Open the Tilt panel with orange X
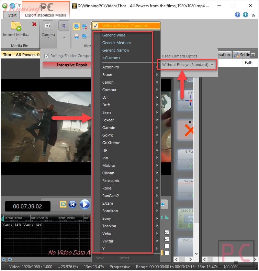Screen dimensions: 259x271 click(185, 130)
